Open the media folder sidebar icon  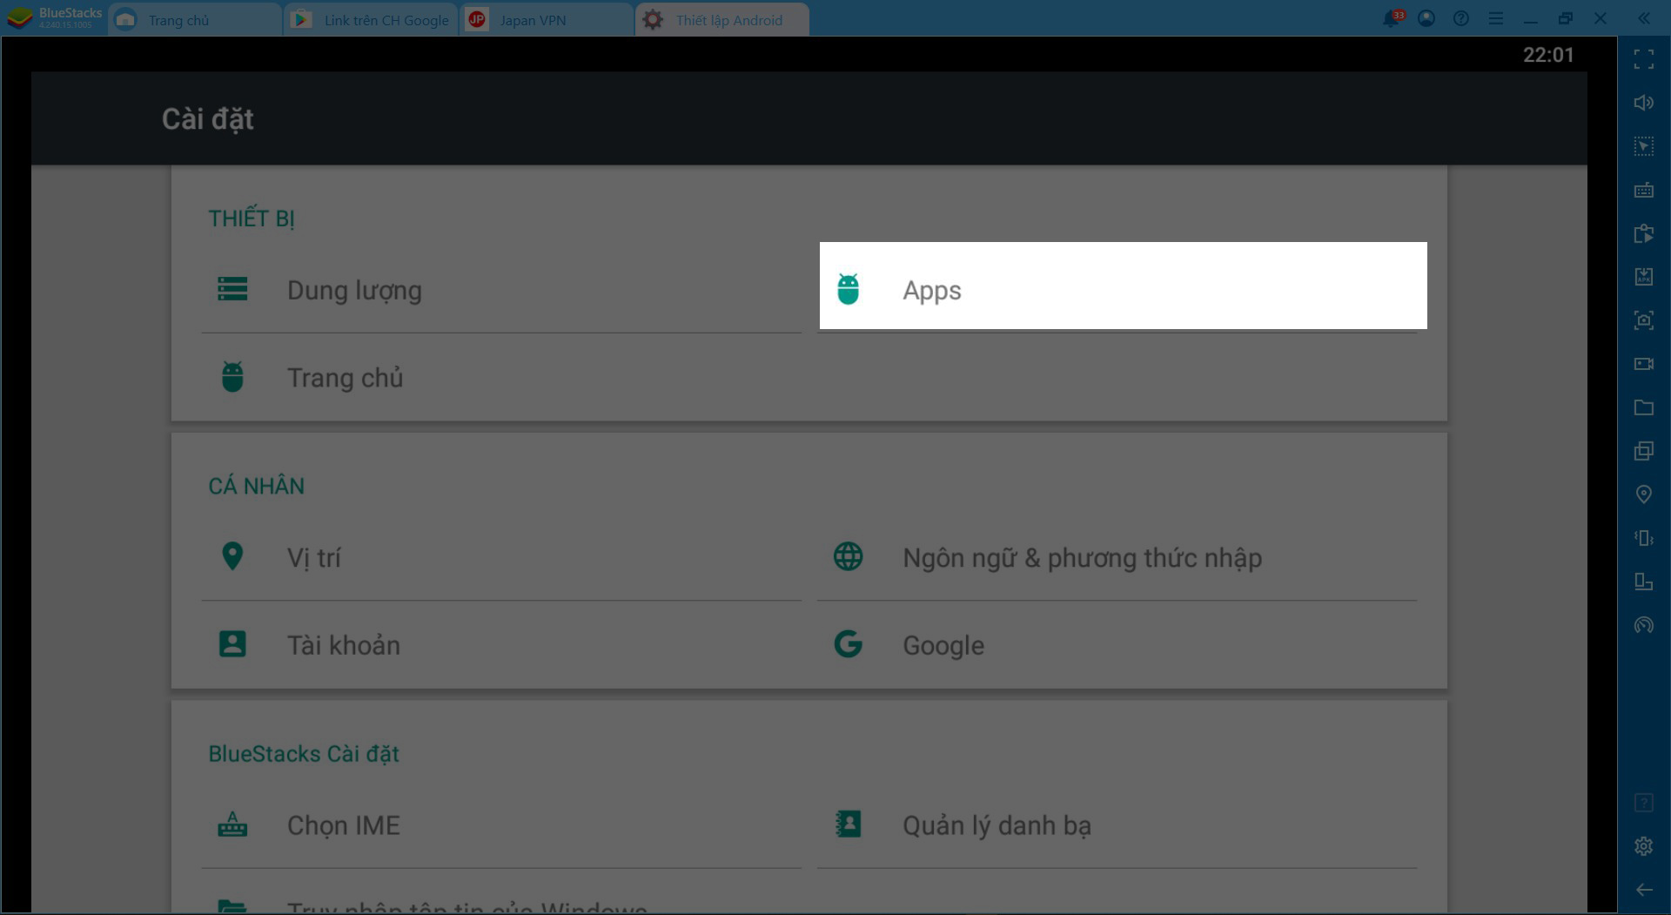click(x=1643, y=407)
